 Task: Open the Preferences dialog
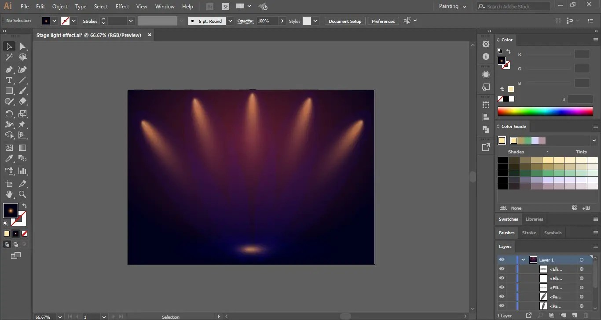click(x=383, y=21)
